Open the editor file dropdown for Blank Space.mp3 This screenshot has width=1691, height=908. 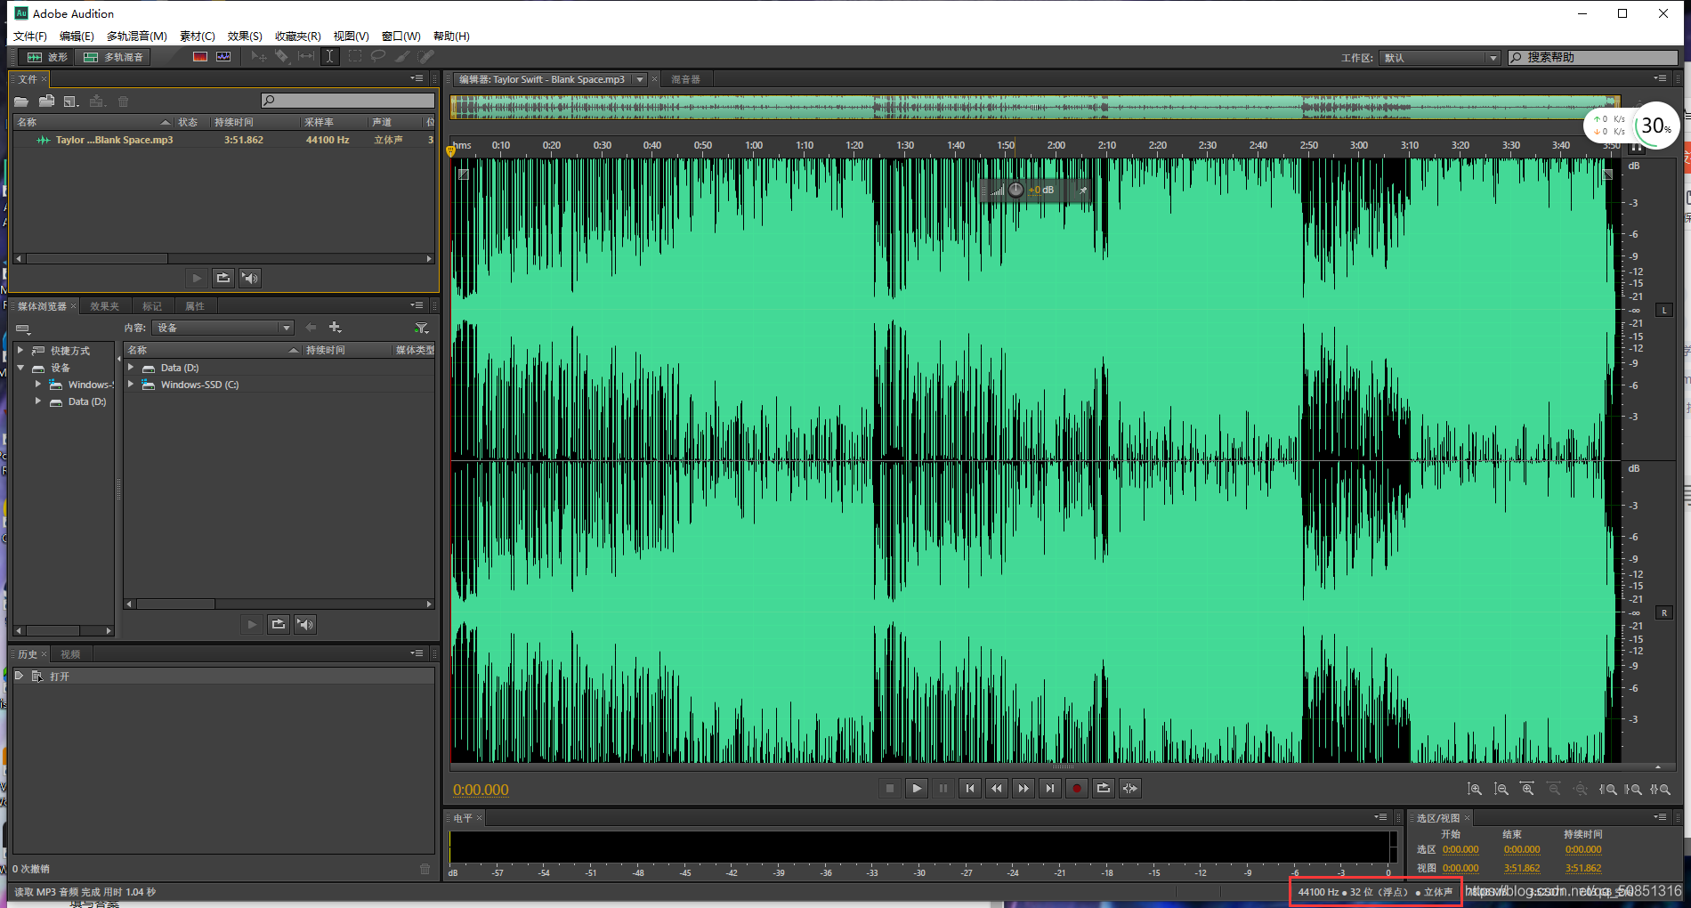(639, 79)
